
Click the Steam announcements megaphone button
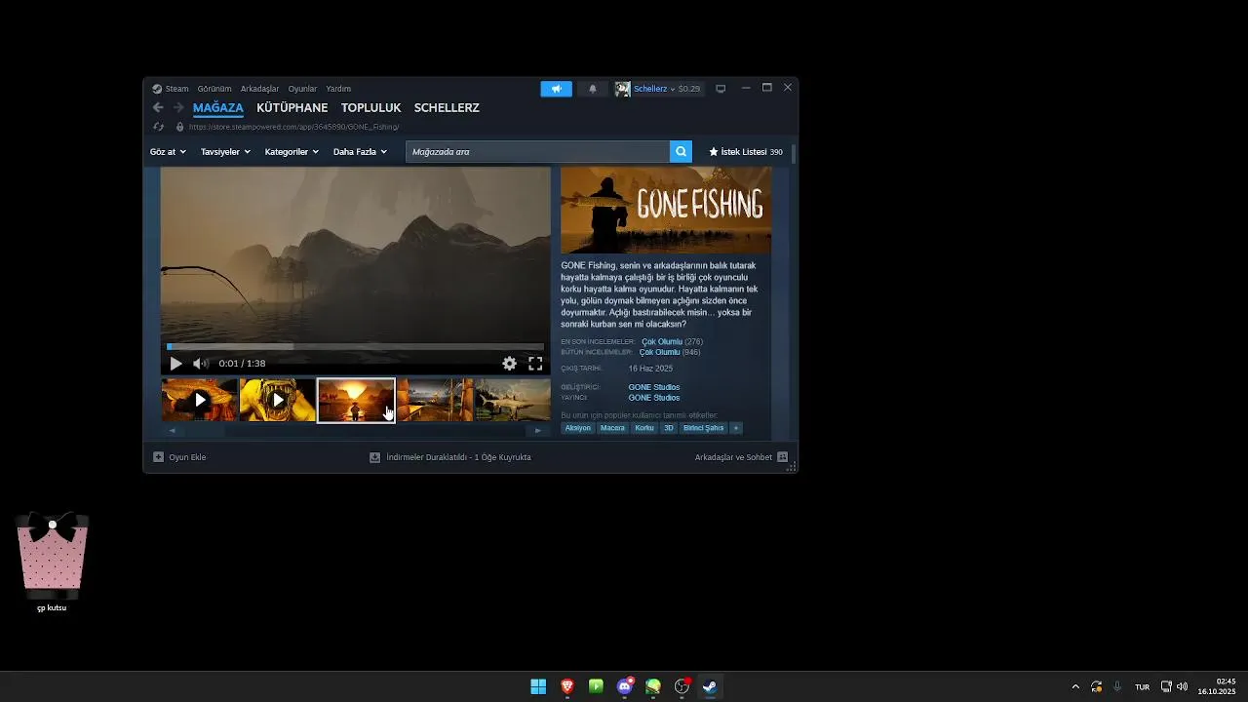(557, 89)
